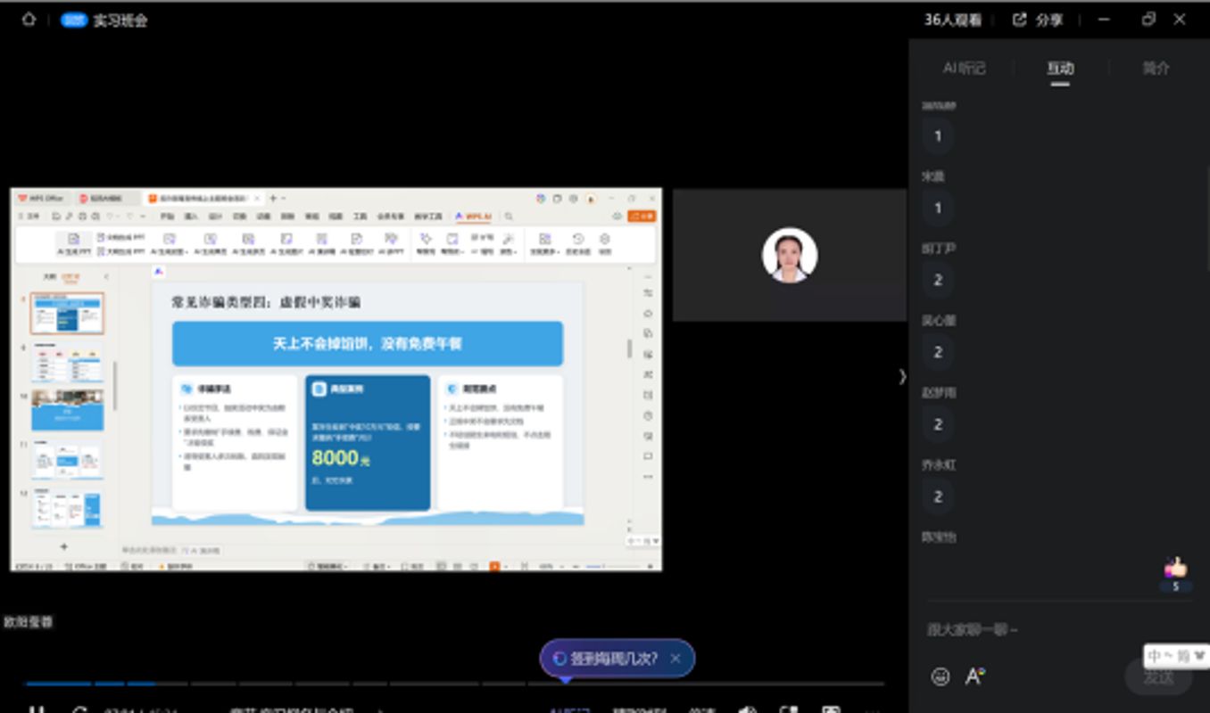Viewport: 1210px width, 713px height.
Task: Select the fifth slide thumbnail in the panel
Action: tap(67, 508)
